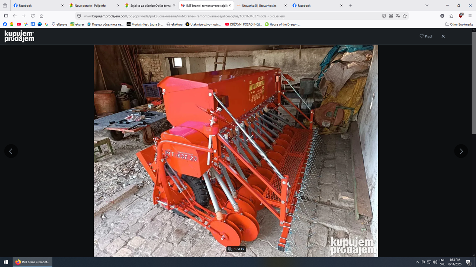Switch to the Nove poruke | Poljoinfo tab
The image size is (476, 267).
94,6
